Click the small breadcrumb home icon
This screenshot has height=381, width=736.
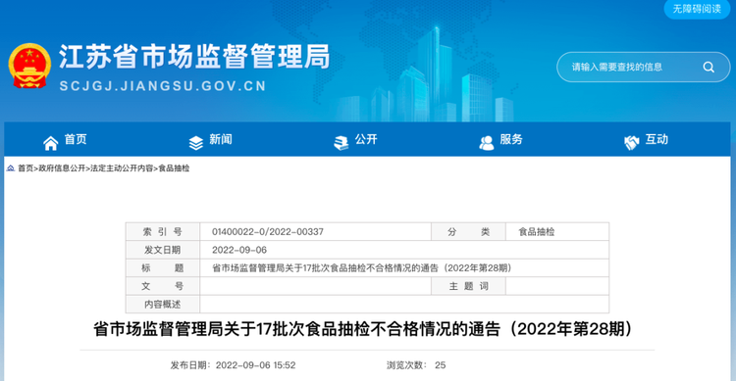pyautogui.click(x=11, y=168)
